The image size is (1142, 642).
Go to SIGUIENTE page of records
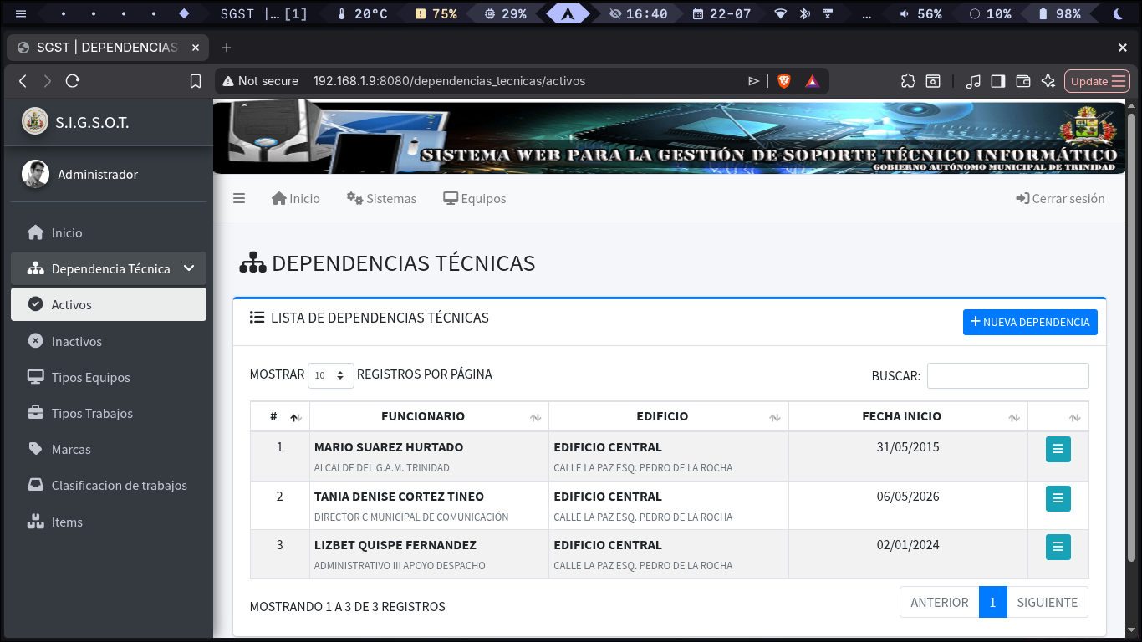tap(1048, 602)
